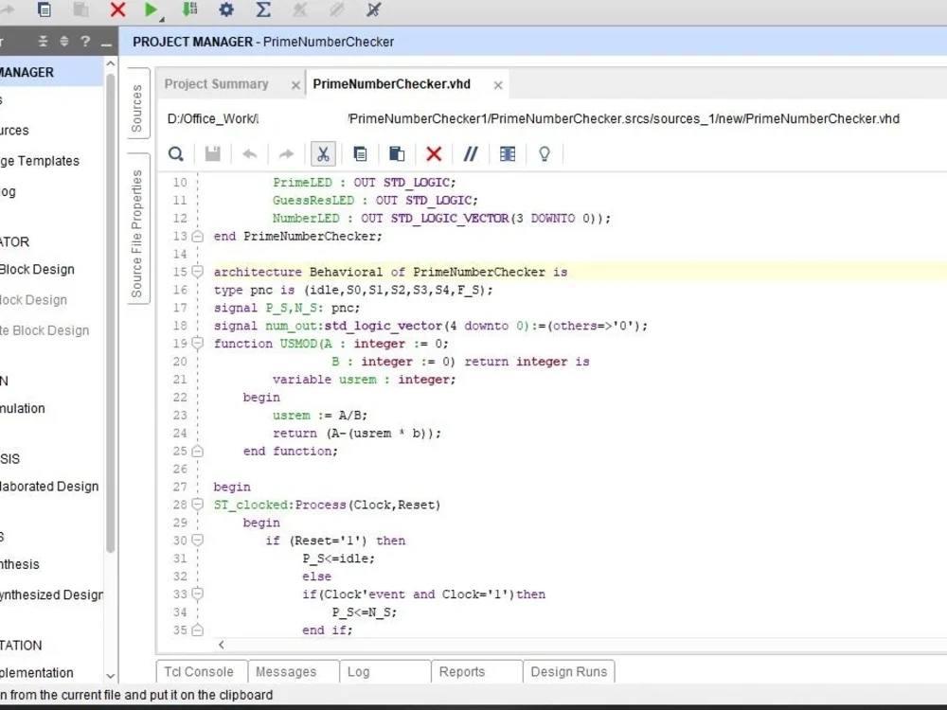Toggle column selection mode icon
This screenshot has height=710, width=947.
point(508,154)
